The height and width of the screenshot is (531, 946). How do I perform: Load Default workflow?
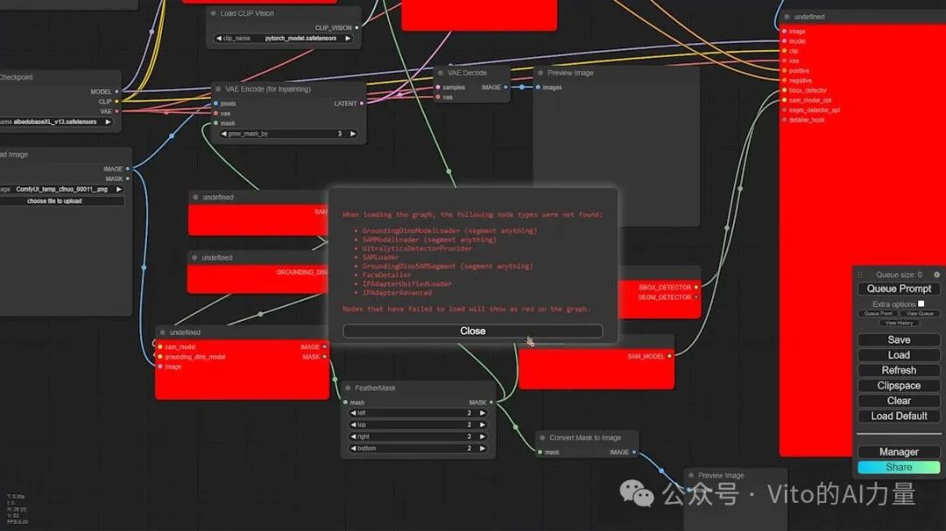(899, 416)
